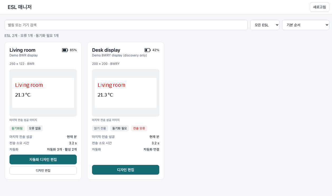Click the 250 × 122 · BWR spec text
This screenshot has height=196, width=332.
pyautogui.click(x=22, y=64)
